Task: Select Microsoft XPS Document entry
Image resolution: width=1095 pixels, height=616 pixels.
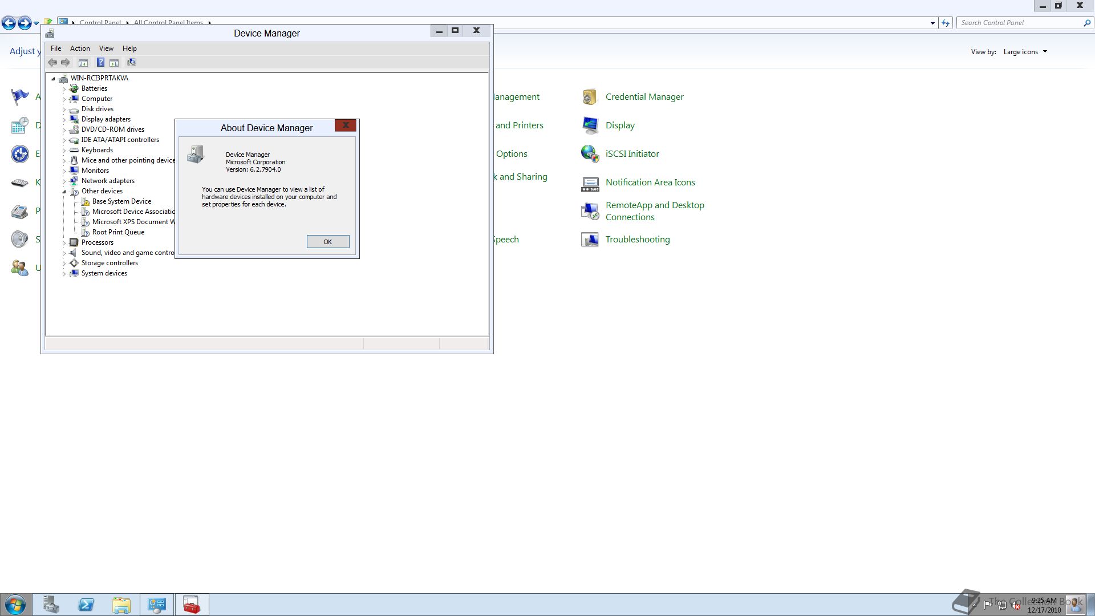Action: point(133,222)
